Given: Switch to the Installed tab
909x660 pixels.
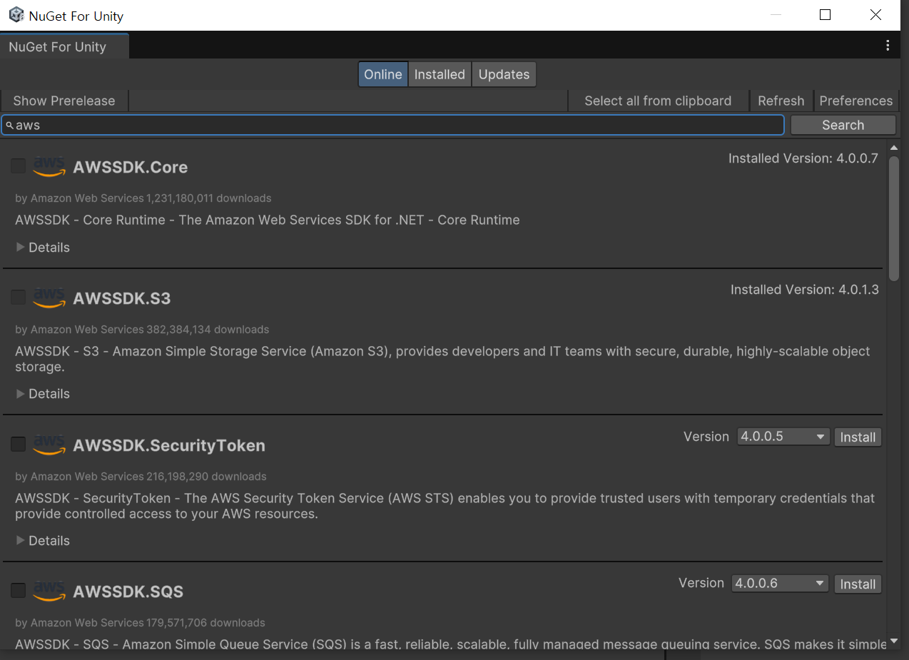Looking at the screenshot, I should [440, 74].
